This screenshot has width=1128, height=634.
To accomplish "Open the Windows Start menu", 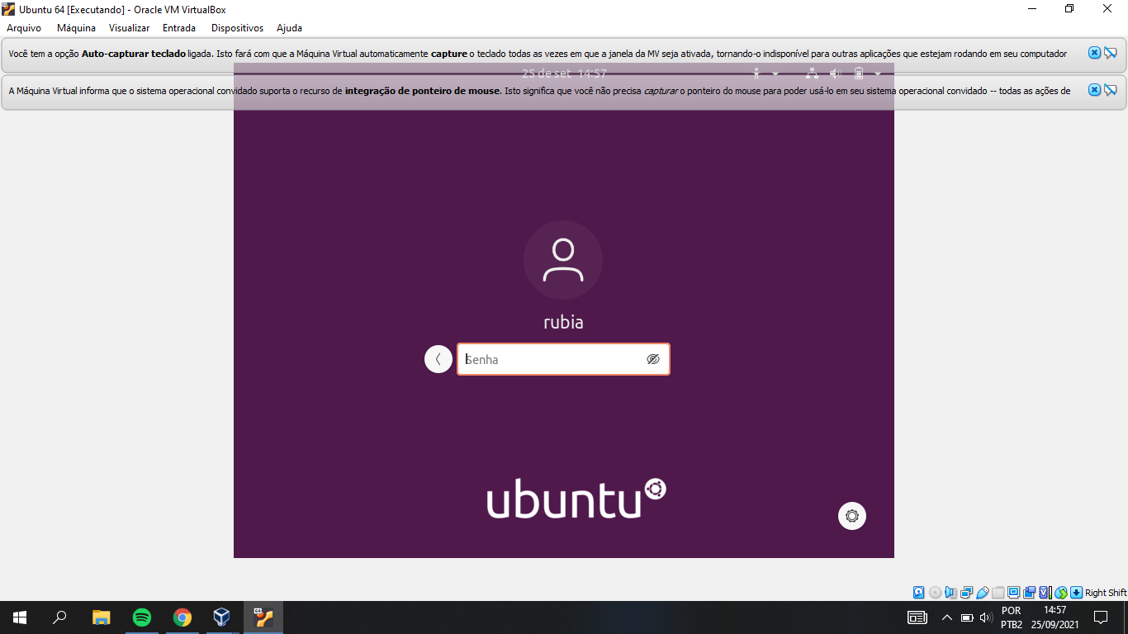I will tap(20, 617).
